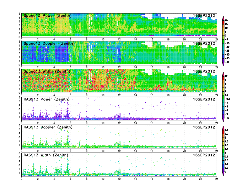Viewport: 249px width, 192px height.
Task: Click the "-6" label on the middle colorbar
Action: tap(226, 110)
